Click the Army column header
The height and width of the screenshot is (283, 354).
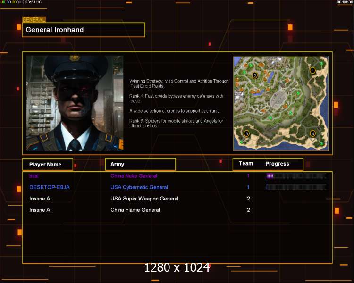(140, 164)
